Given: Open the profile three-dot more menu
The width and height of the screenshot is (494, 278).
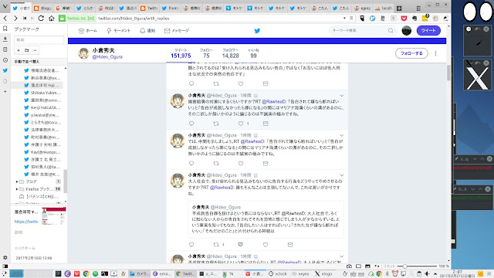Looking at the screenshot, I should [x=435, y=53].
